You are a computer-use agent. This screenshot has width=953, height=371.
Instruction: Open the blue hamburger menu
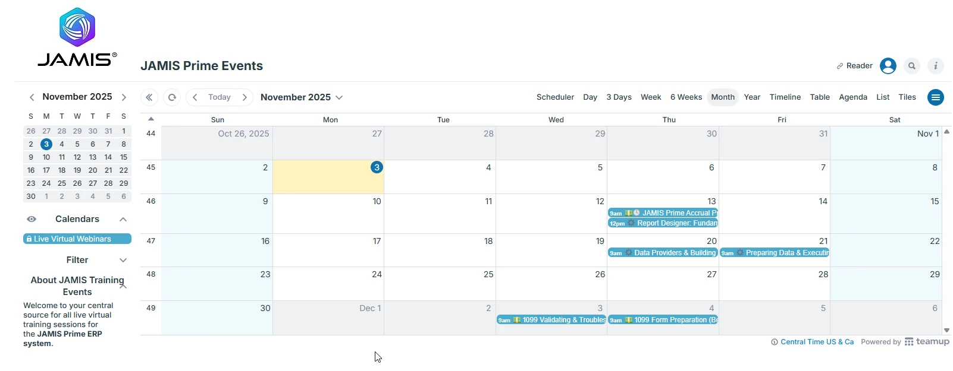(936, 97)
